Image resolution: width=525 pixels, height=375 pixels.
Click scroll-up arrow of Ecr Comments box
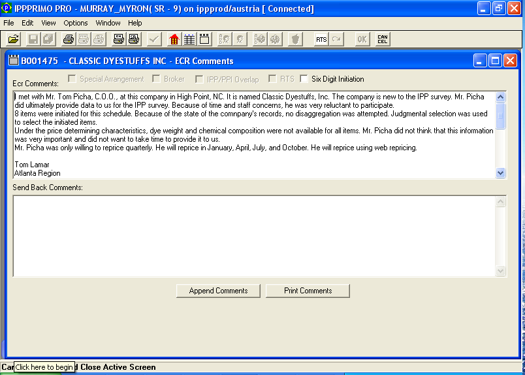[501, 97]
